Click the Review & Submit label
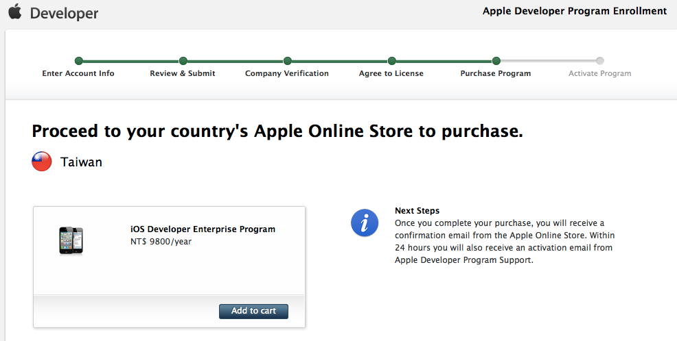The width and height of the screenshot is (677, 341). [183, 73]
